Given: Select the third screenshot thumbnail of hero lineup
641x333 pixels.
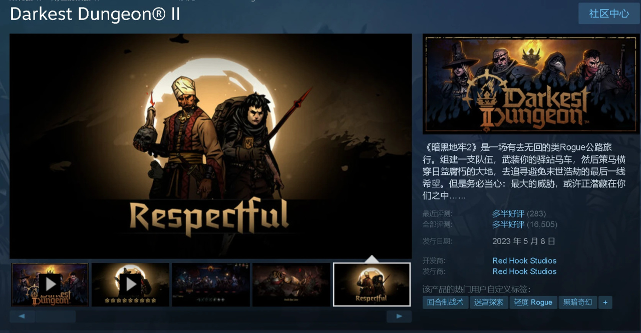Looking at the screenshot, I should pyautogui.click(x=211, y=285).
